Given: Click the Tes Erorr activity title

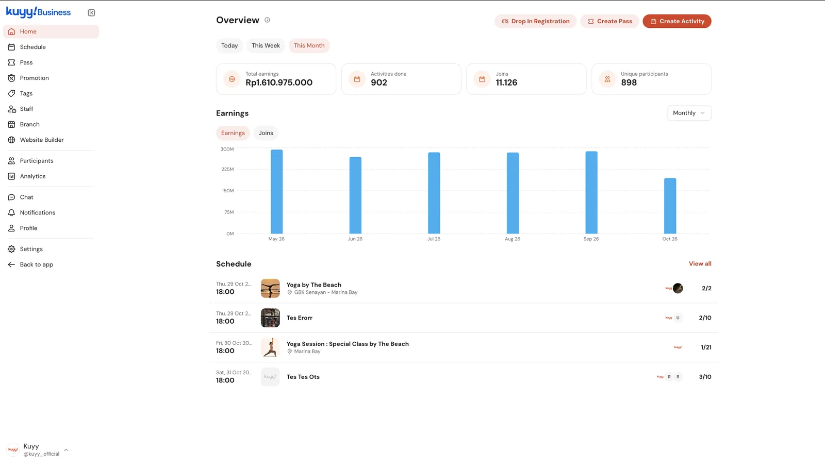Looking at the screenshot, I should point(300,318).
